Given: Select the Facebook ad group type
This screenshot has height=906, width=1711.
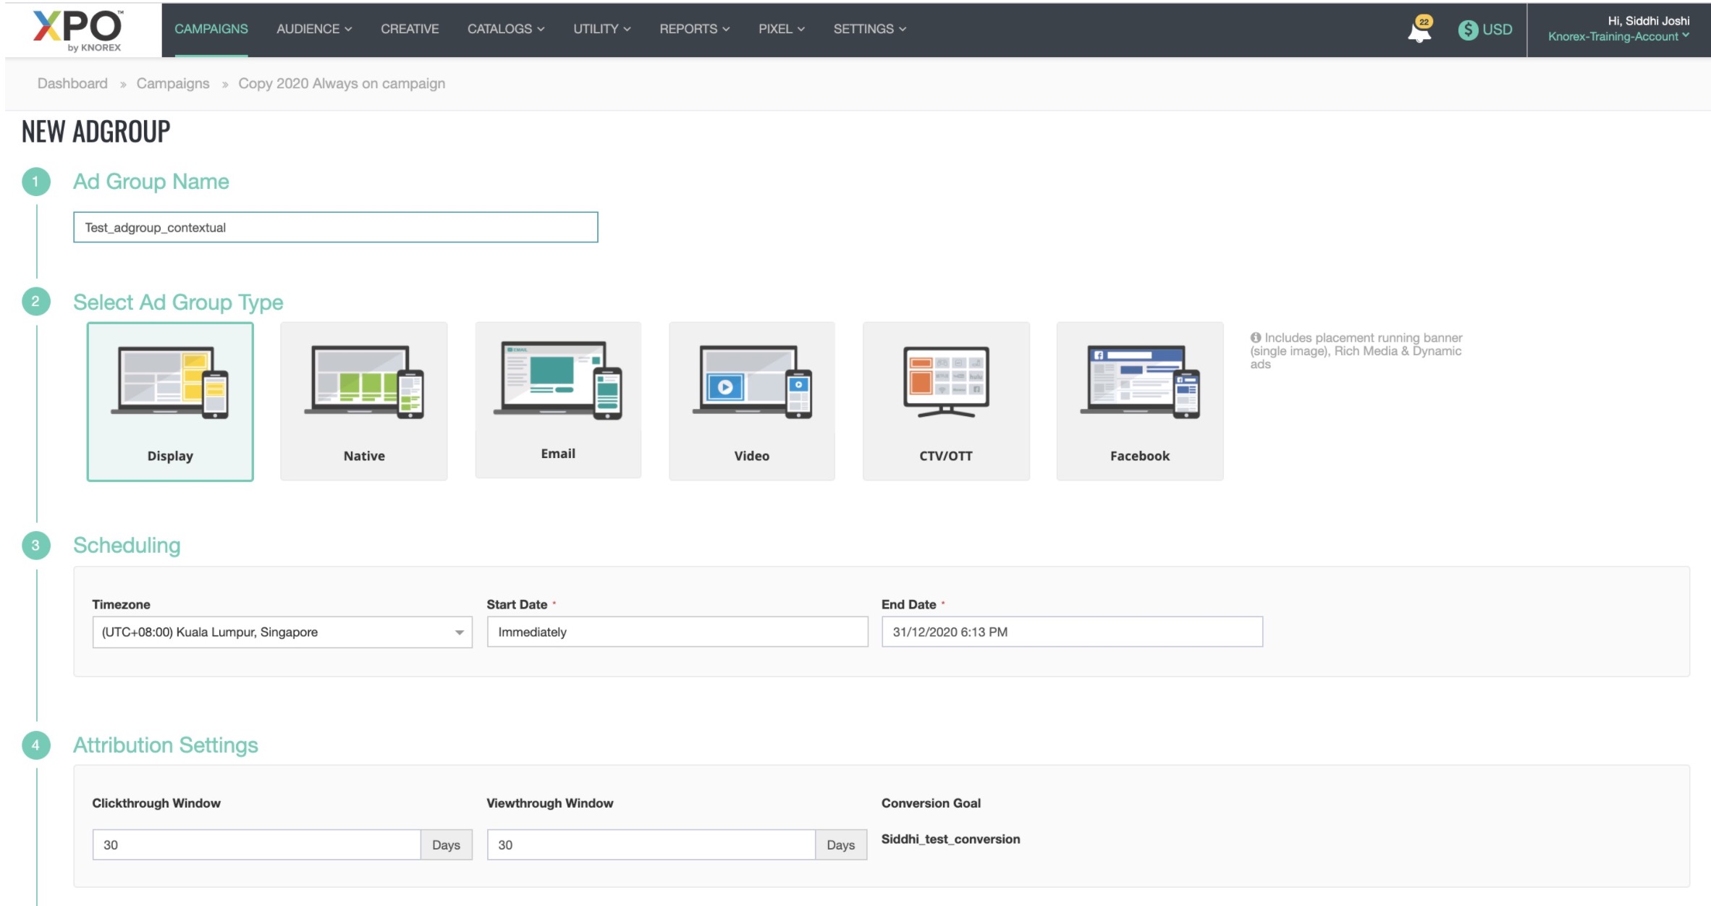Looking at the screenshot, I should (x=1139, y=401).
